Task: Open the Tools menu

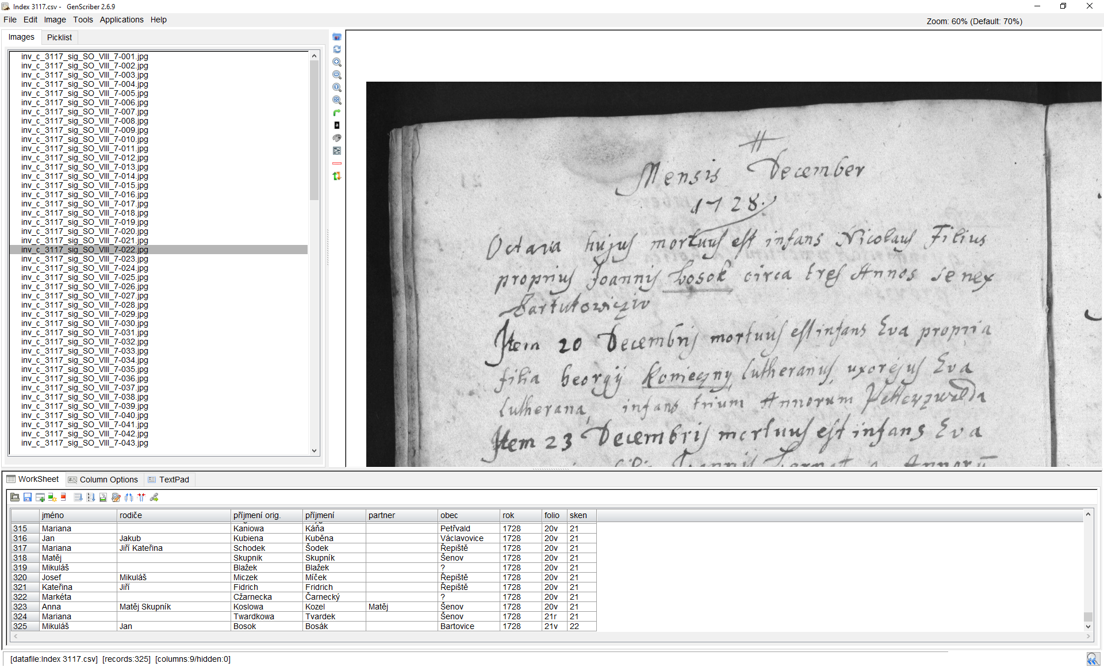Action: [83, 20]
